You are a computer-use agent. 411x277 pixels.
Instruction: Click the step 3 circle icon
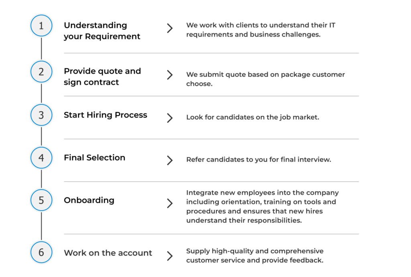[41, 115]
